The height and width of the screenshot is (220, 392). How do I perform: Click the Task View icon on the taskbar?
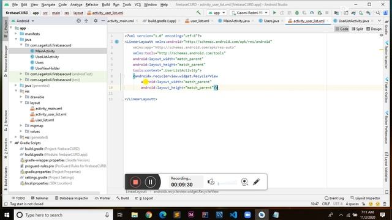tap(120, 215)
